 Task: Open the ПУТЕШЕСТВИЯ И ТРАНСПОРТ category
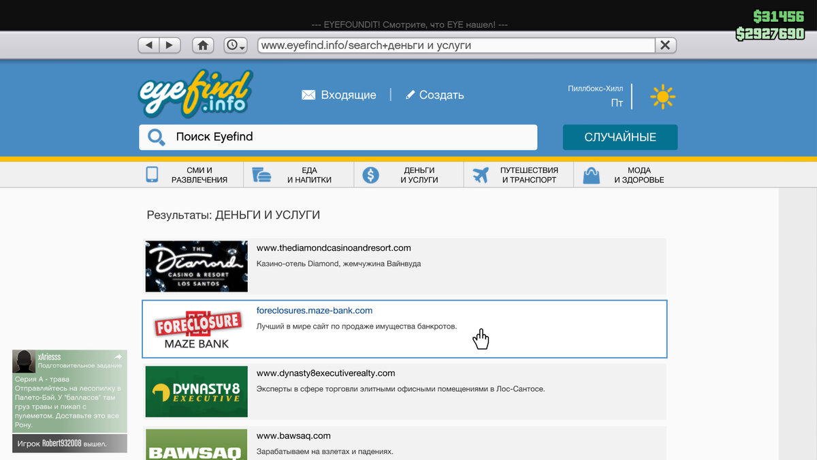[x=529, y=175]
